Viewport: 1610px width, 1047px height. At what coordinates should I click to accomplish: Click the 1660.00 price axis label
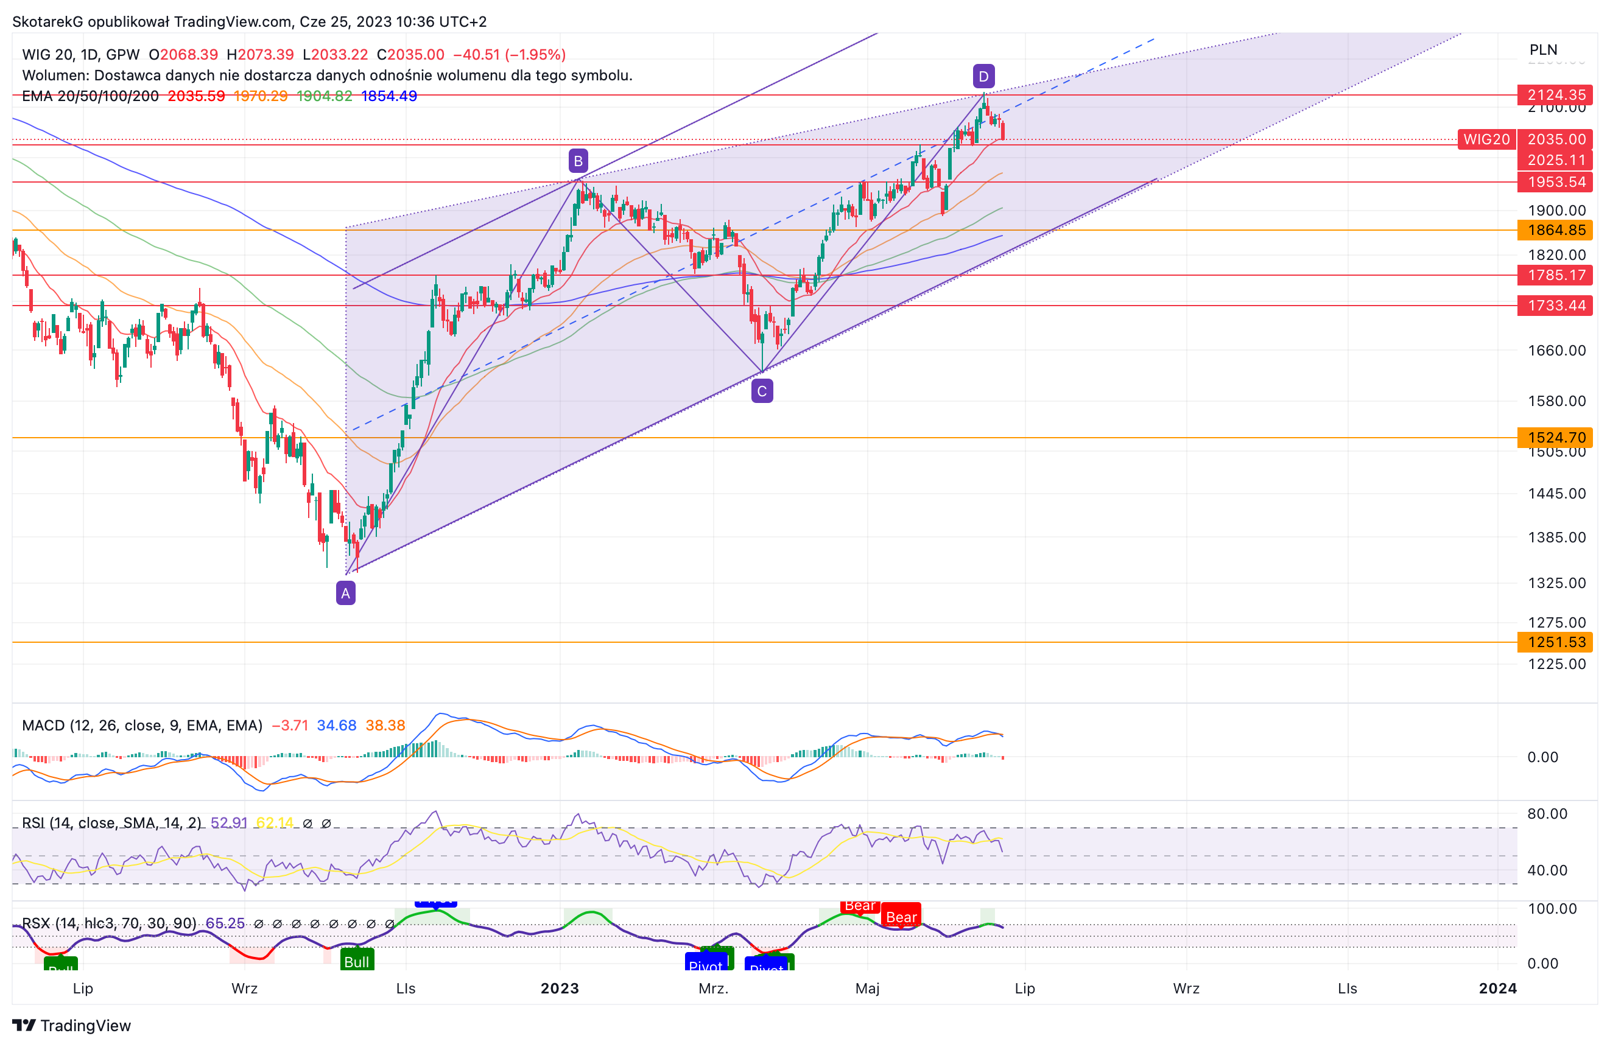pyautogui.click(x=1556, y=351)
